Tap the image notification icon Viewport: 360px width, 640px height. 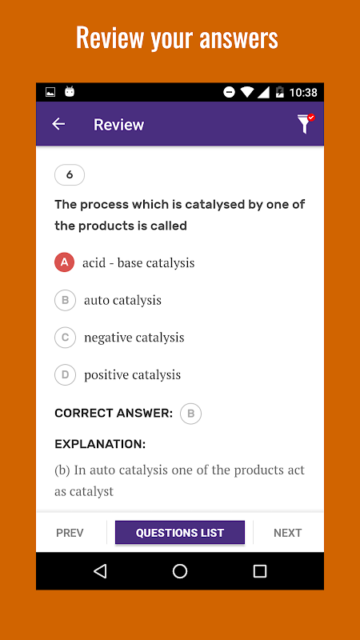50,92
